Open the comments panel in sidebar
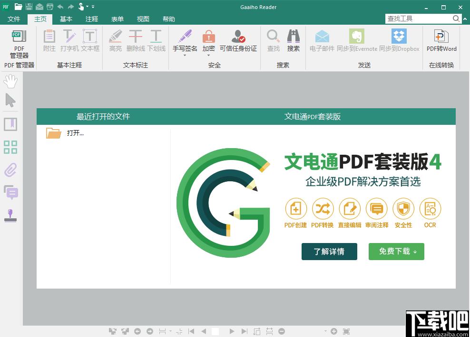This screenshot has width=470, height=337. click(x=11, y=192)
